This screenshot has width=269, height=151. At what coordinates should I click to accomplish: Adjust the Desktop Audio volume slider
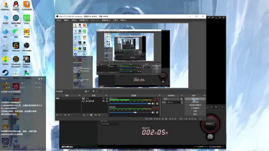pos(130,112)
